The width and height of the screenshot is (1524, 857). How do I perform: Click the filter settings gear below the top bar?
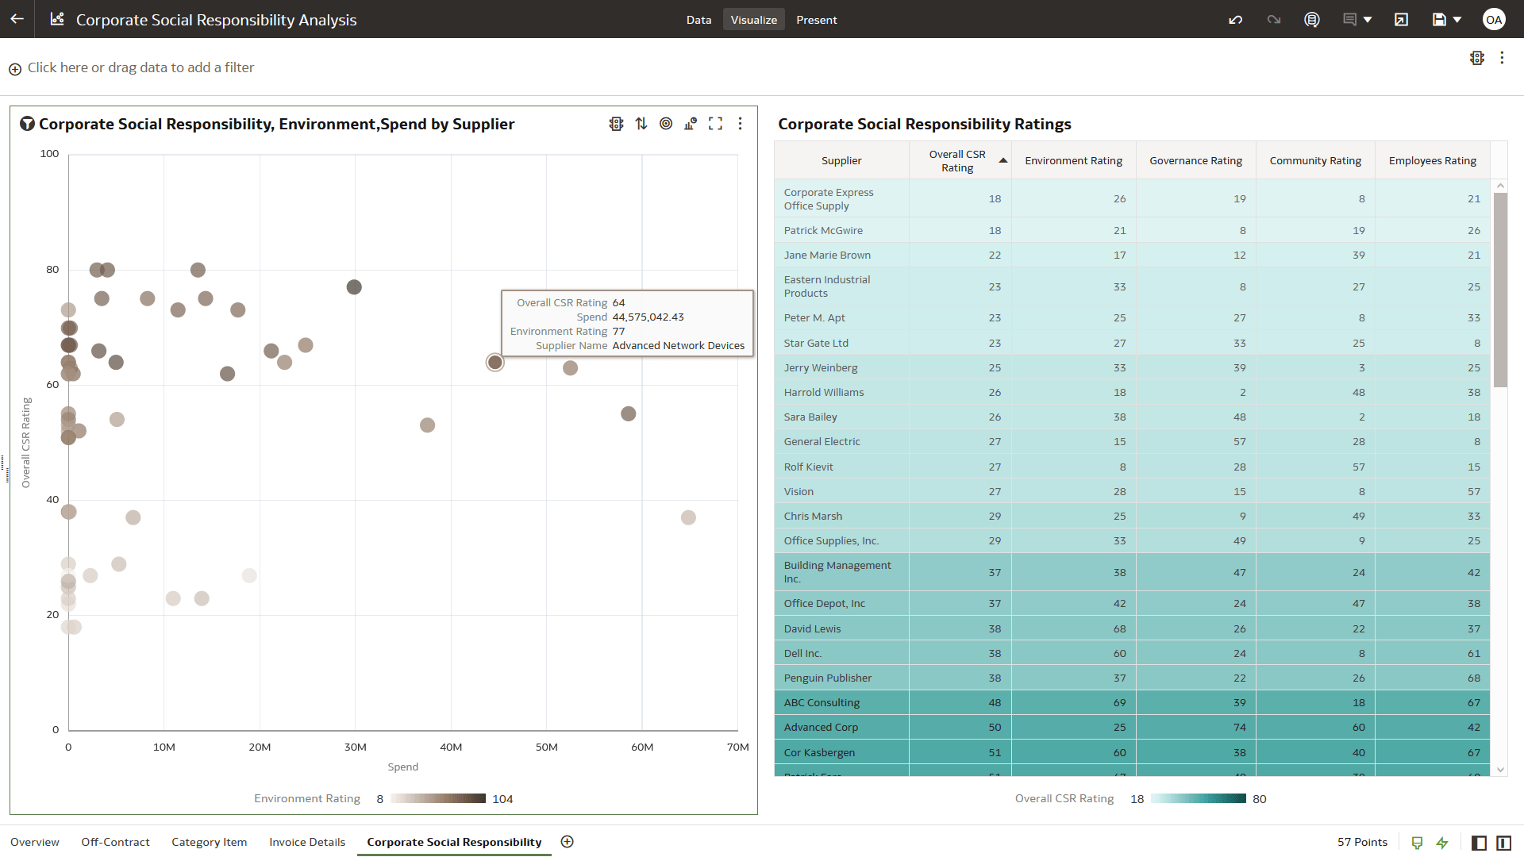coord(1477,58)
